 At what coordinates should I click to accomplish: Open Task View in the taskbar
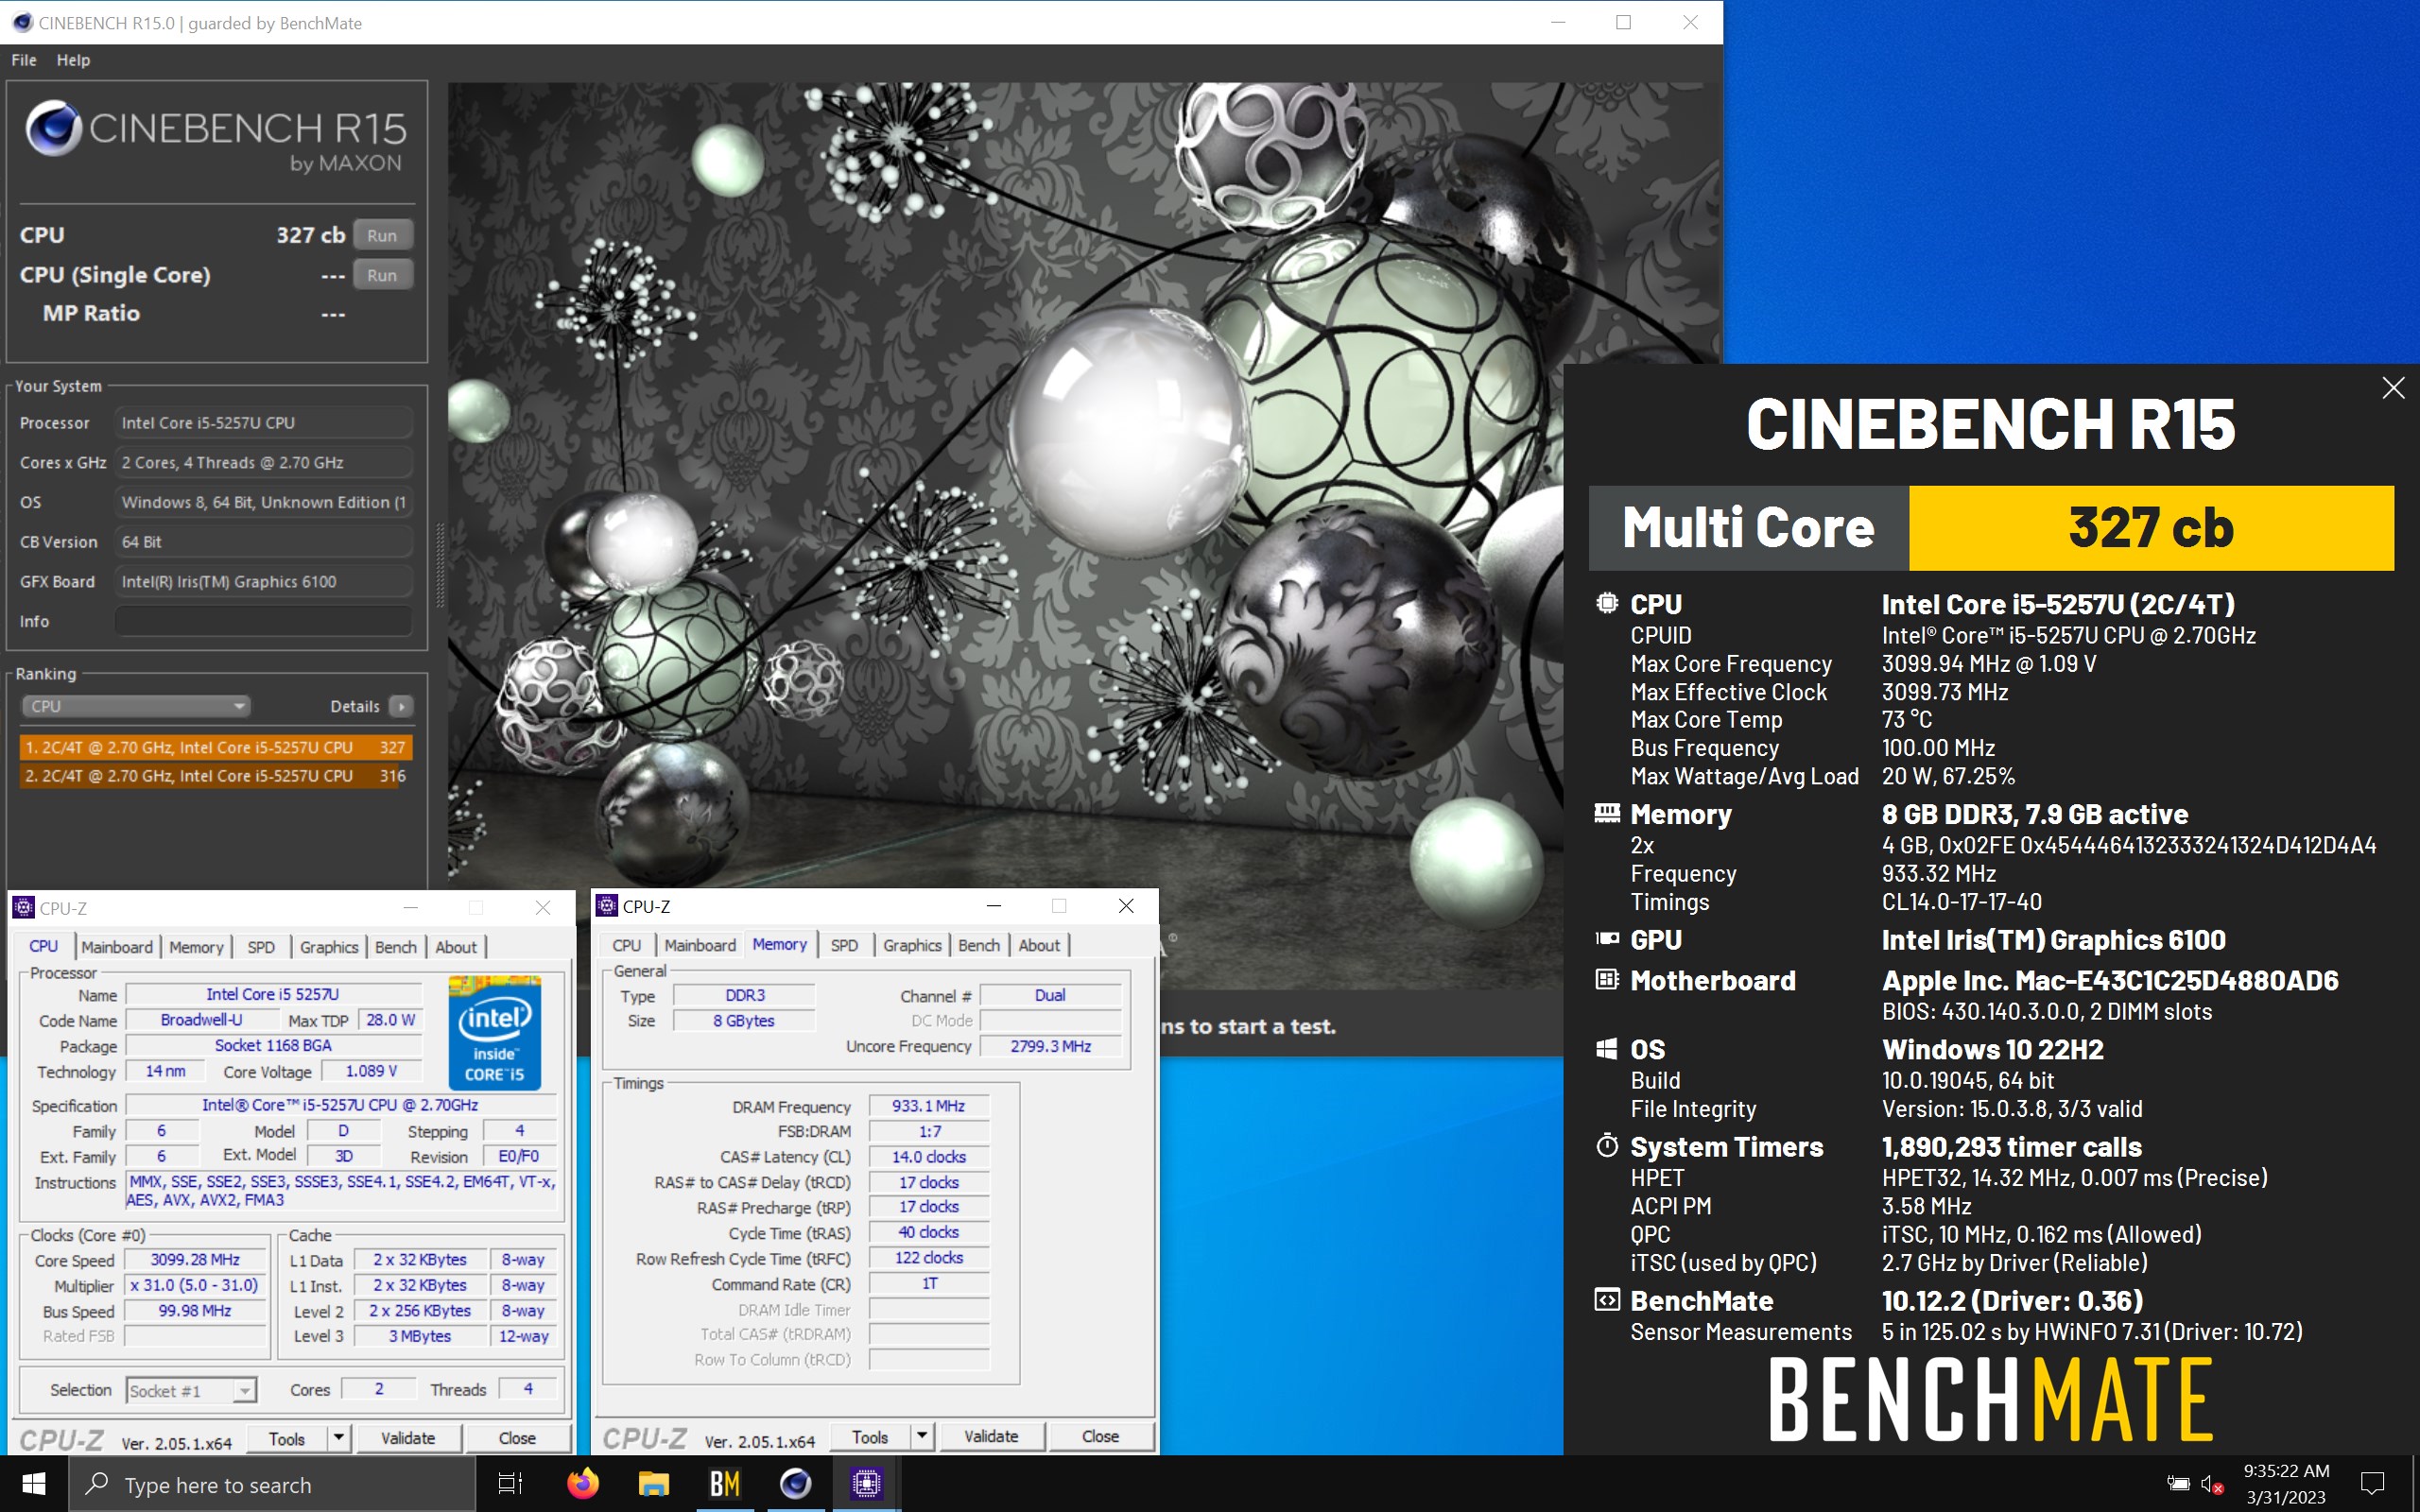[x=510, y=1484]
